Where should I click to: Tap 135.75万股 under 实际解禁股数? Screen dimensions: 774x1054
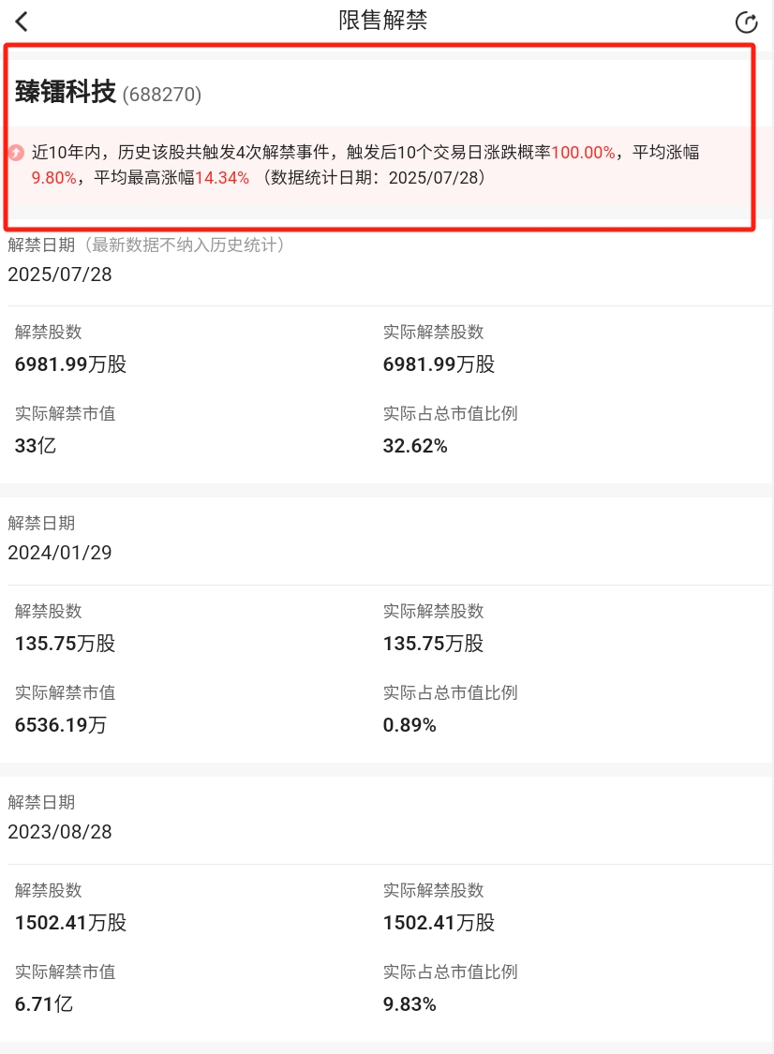click(x=433, y=644)
